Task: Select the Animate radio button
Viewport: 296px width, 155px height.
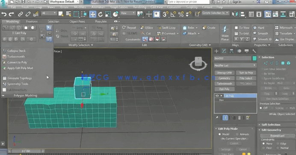Action: point(237,134)
